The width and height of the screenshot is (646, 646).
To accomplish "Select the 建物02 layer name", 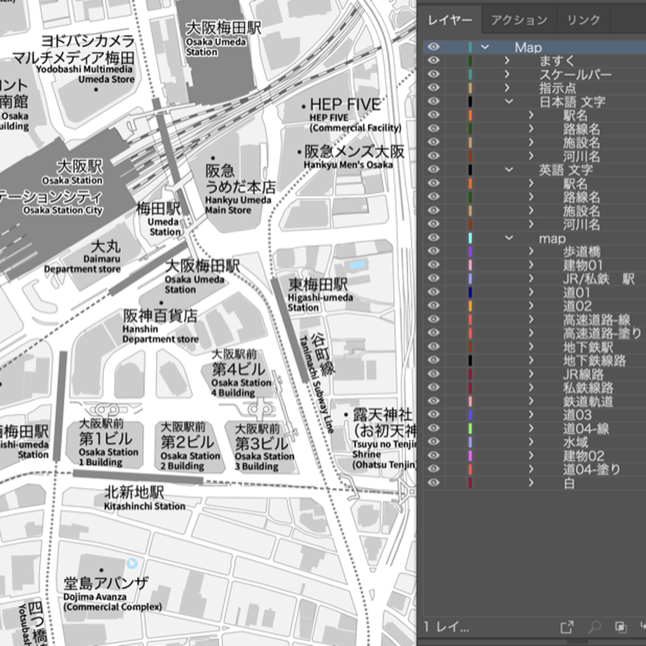I will [584, 456].
